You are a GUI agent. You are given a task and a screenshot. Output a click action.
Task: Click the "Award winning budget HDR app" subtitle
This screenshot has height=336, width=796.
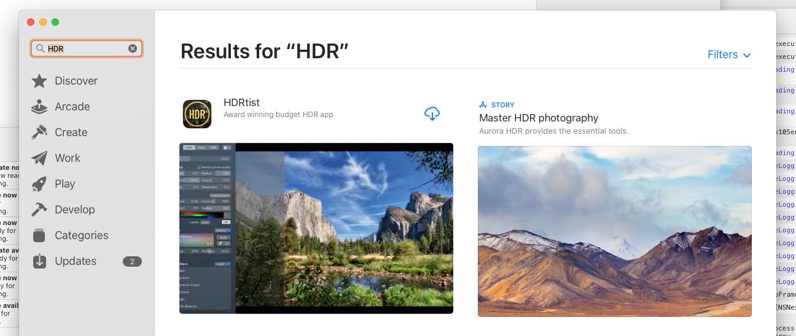pyautogui.click(x=278, y=115)
